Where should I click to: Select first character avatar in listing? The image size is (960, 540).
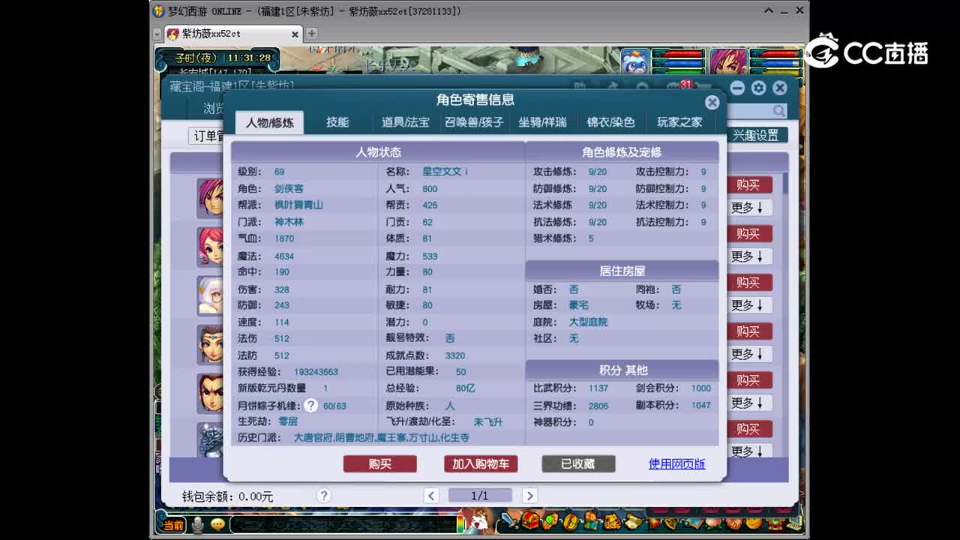(211, 196)
